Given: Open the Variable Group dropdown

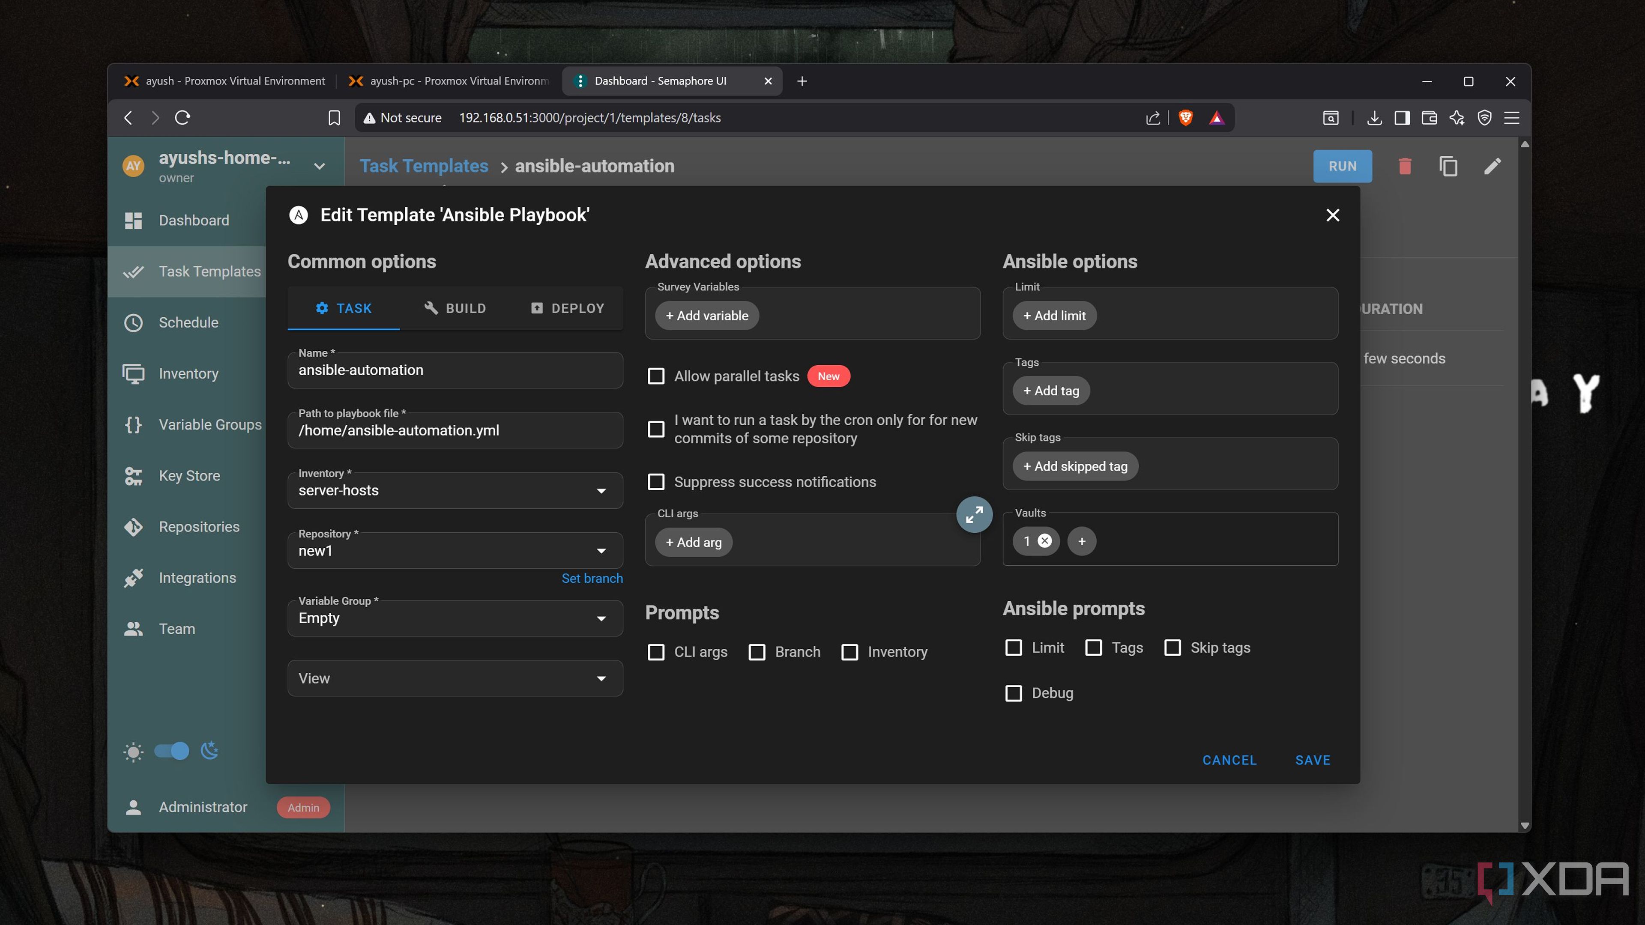Looking at the screenshot, I should point(455,618).
